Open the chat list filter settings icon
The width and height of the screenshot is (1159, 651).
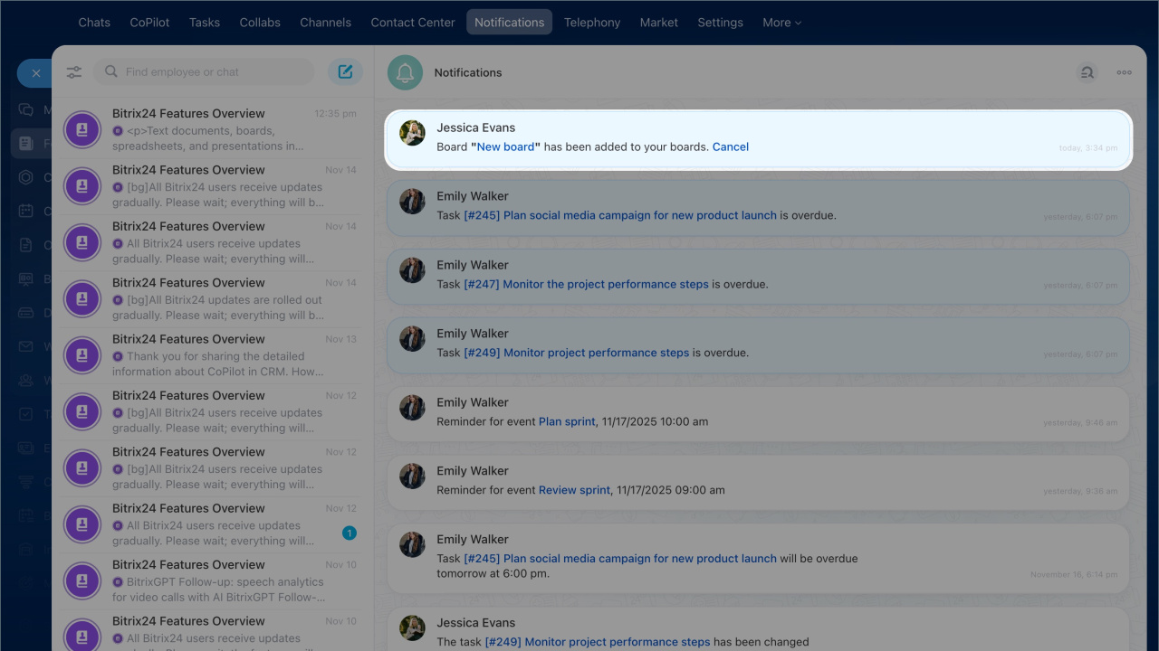74,72
